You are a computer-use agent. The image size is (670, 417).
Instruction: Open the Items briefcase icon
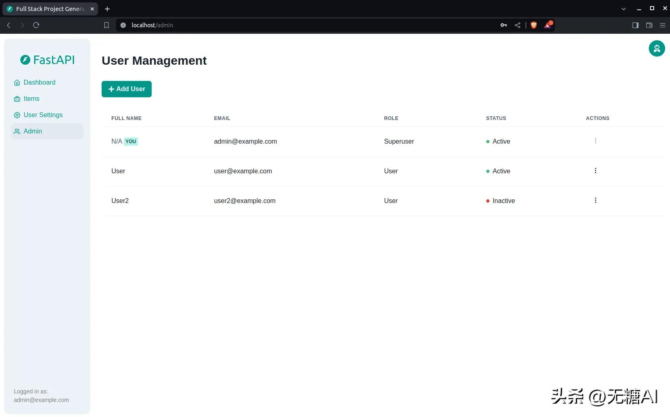tap(17, 98)
